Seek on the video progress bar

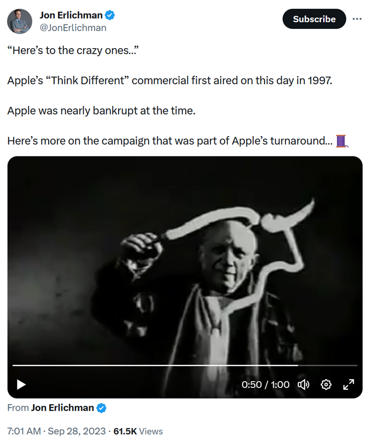185,365
